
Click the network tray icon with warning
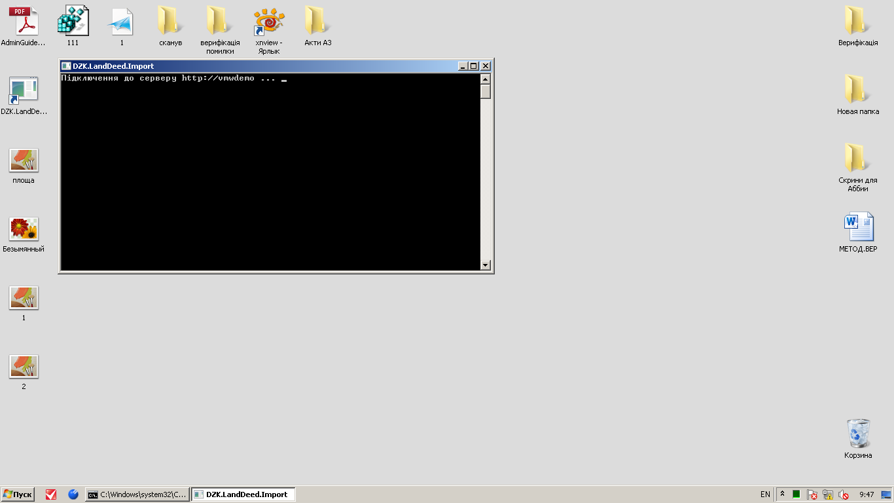point(828,494)
